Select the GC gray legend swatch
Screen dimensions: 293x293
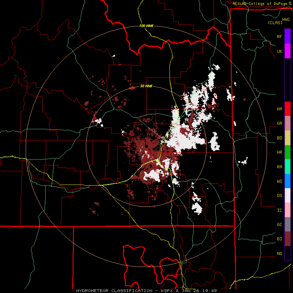[x=287, y=224]
